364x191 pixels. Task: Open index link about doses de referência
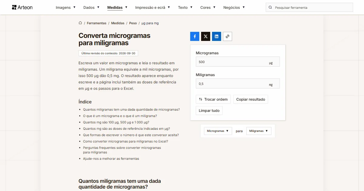point(126,129)
